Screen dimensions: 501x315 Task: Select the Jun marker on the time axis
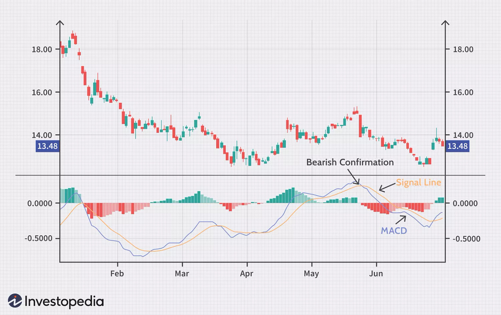coord(376,273)
